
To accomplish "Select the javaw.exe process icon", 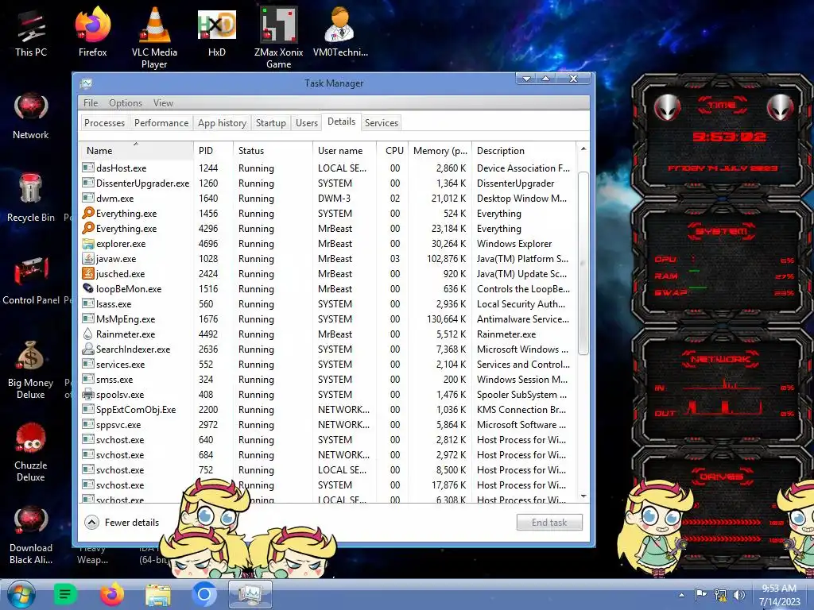I will [x=88, y=258].
